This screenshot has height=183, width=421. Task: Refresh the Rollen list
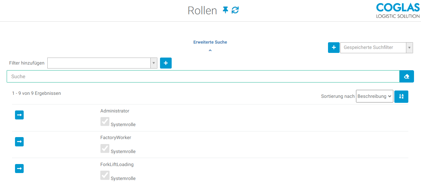[235, 10]
